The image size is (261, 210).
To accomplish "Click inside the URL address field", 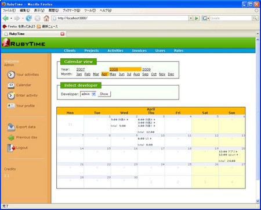I will click(x=120, y=18).
